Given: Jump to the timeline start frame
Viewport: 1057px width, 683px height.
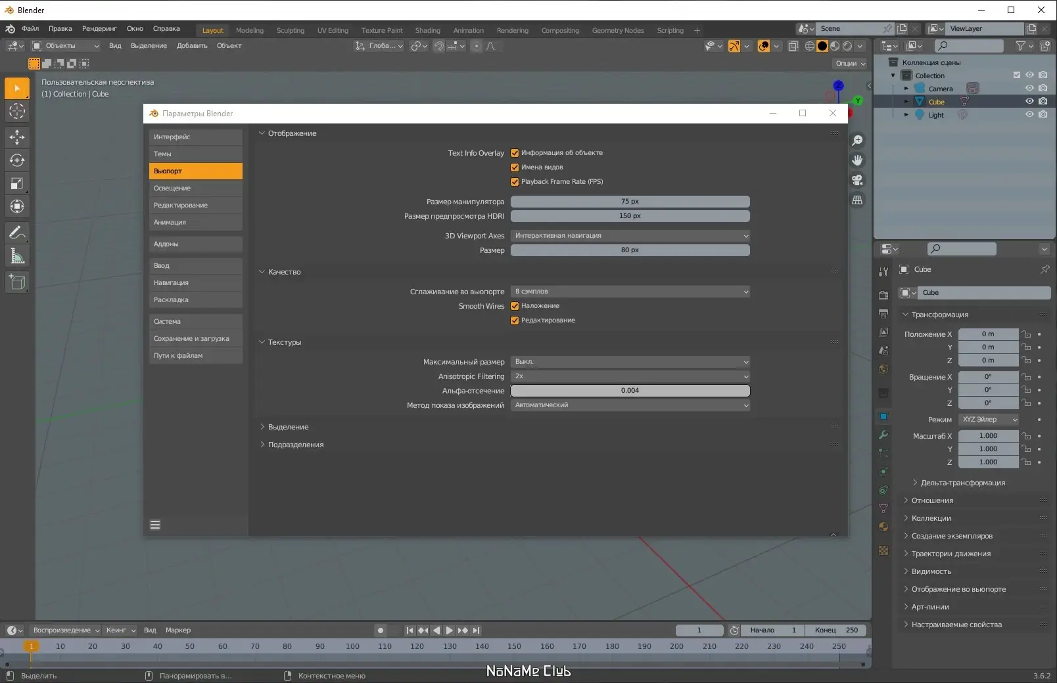Looking at the screenshot, I should coord(410,630).
